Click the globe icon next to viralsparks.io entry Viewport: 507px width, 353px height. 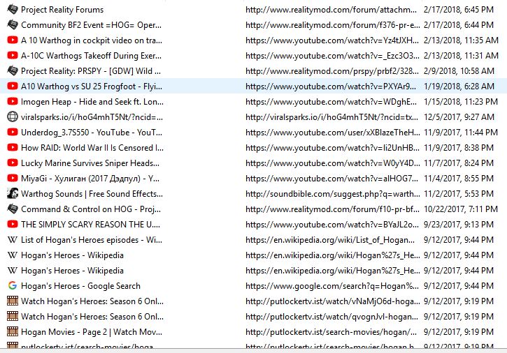12,117
